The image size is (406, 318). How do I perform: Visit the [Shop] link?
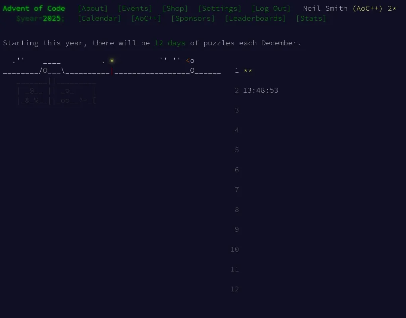[175, 8]
